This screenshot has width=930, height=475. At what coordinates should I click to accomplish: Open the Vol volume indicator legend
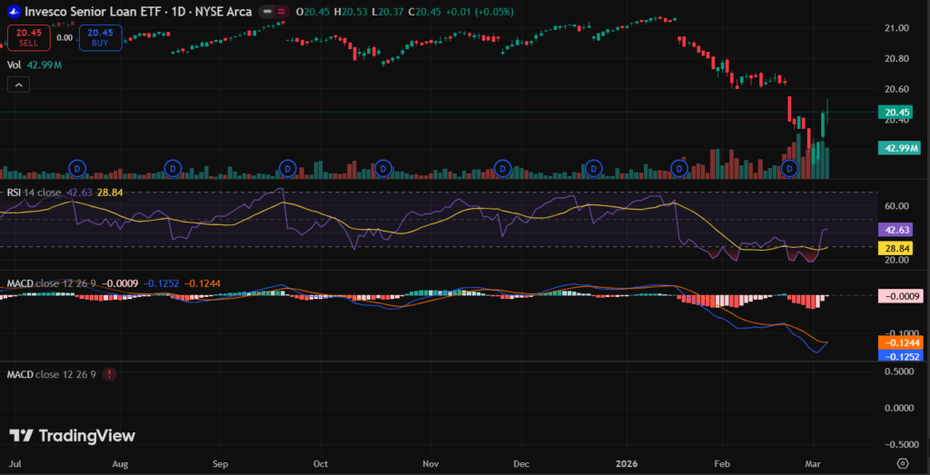(15, 65)
